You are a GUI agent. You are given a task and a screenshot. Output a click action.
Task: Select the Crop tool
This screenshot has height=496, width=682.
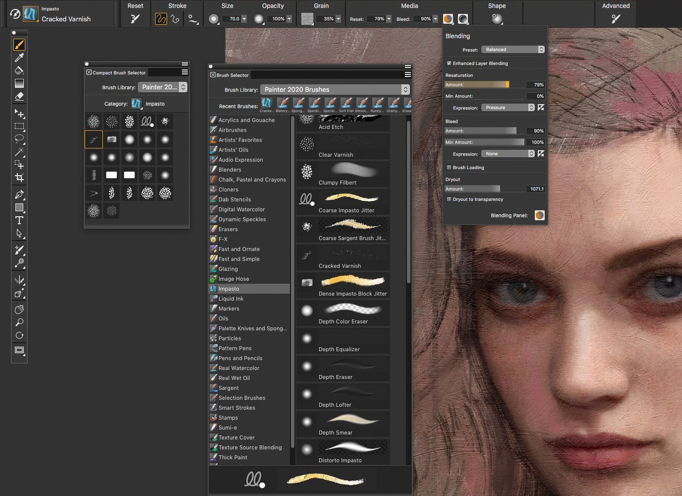pos(19,178)
